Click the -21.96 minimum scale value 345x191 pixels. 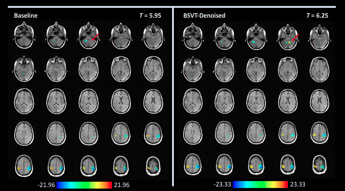coord(47,185)
